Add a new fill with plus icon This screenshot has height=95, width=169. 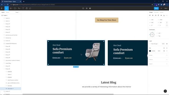pos(167,48)
